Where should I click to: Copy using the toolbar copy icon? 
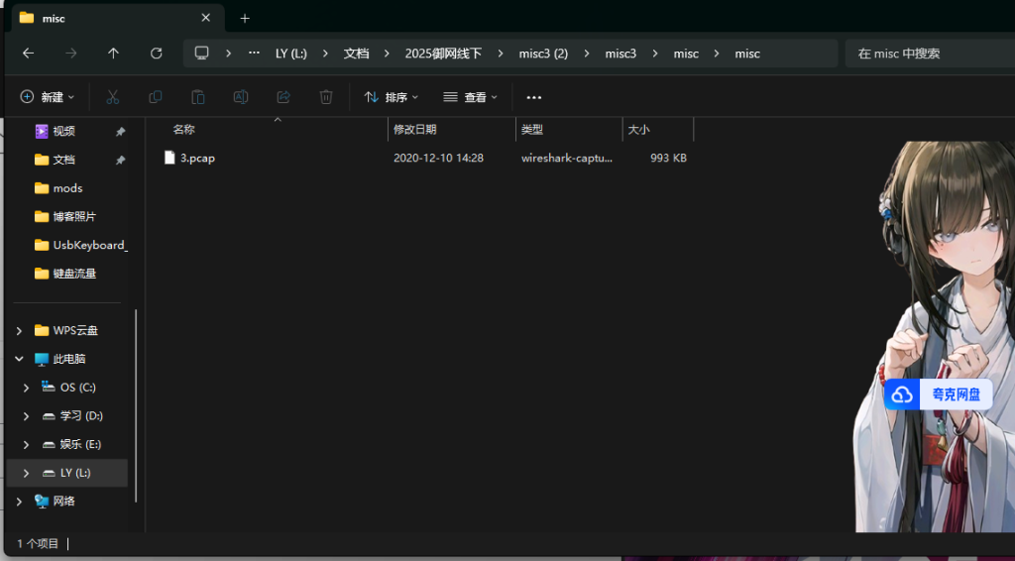(156, 97)
